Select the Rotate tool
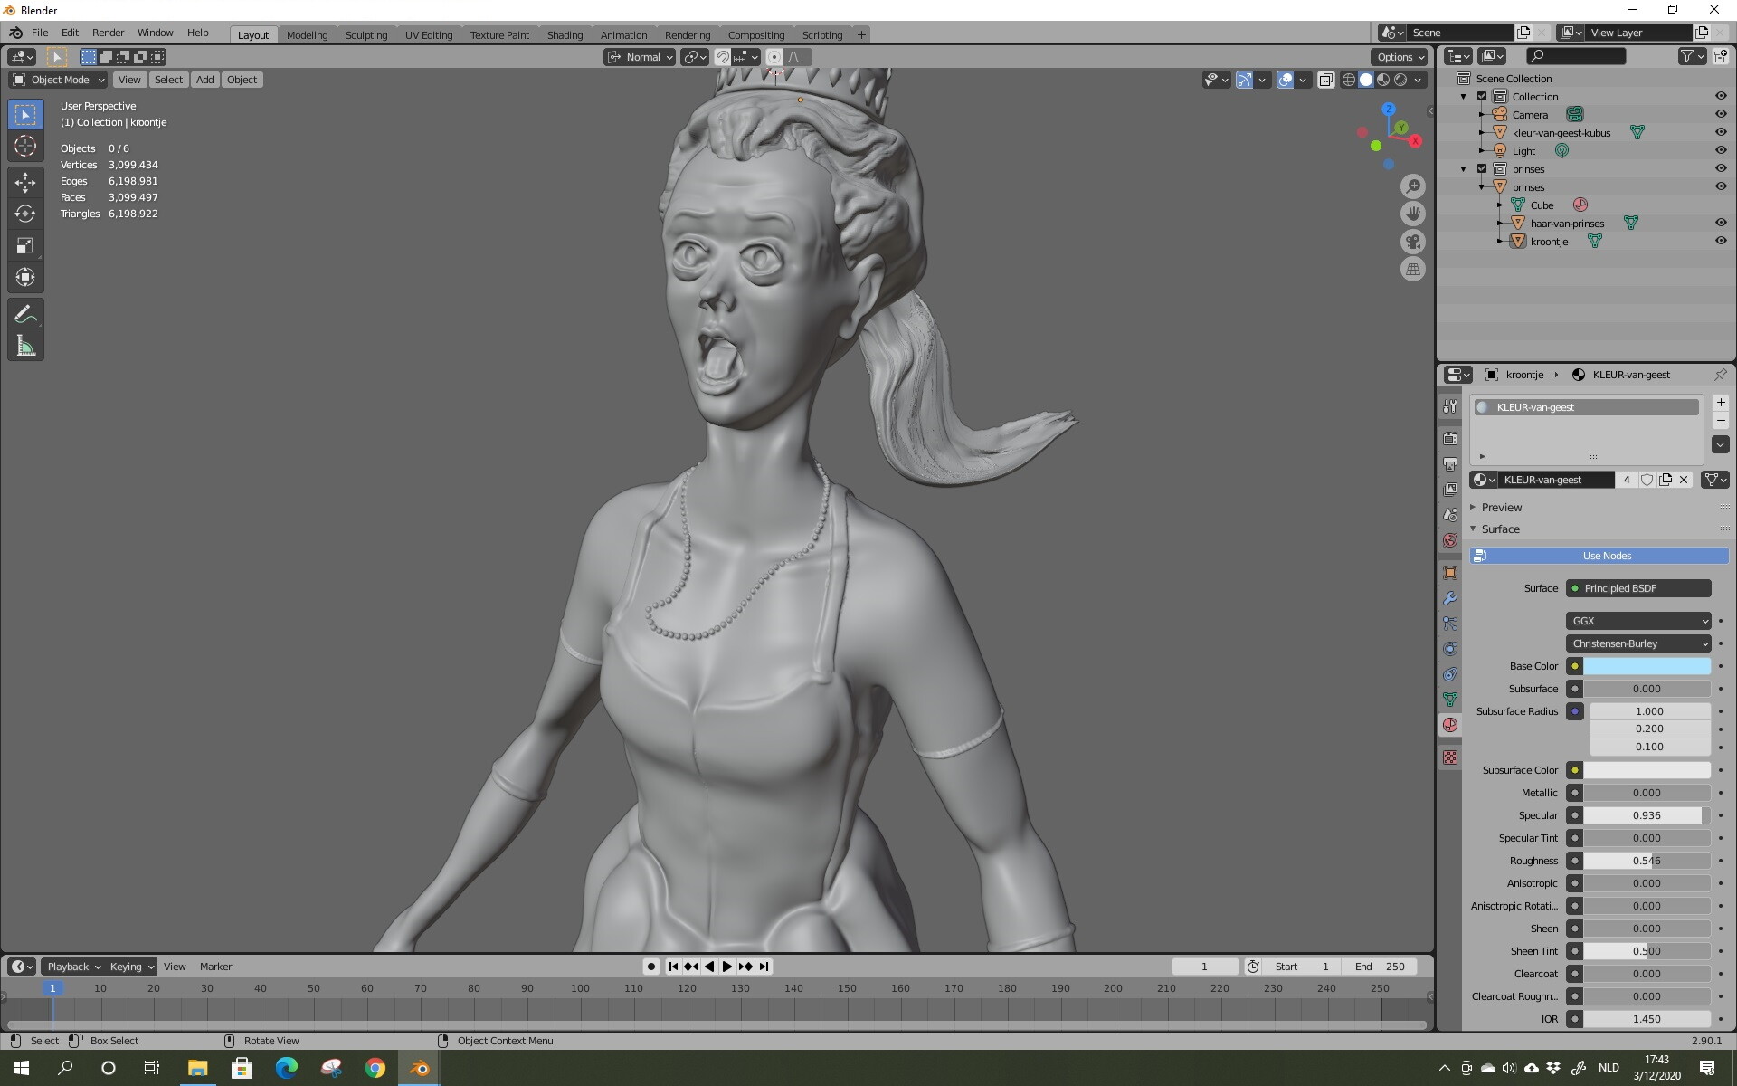 [x=25, y=214]
